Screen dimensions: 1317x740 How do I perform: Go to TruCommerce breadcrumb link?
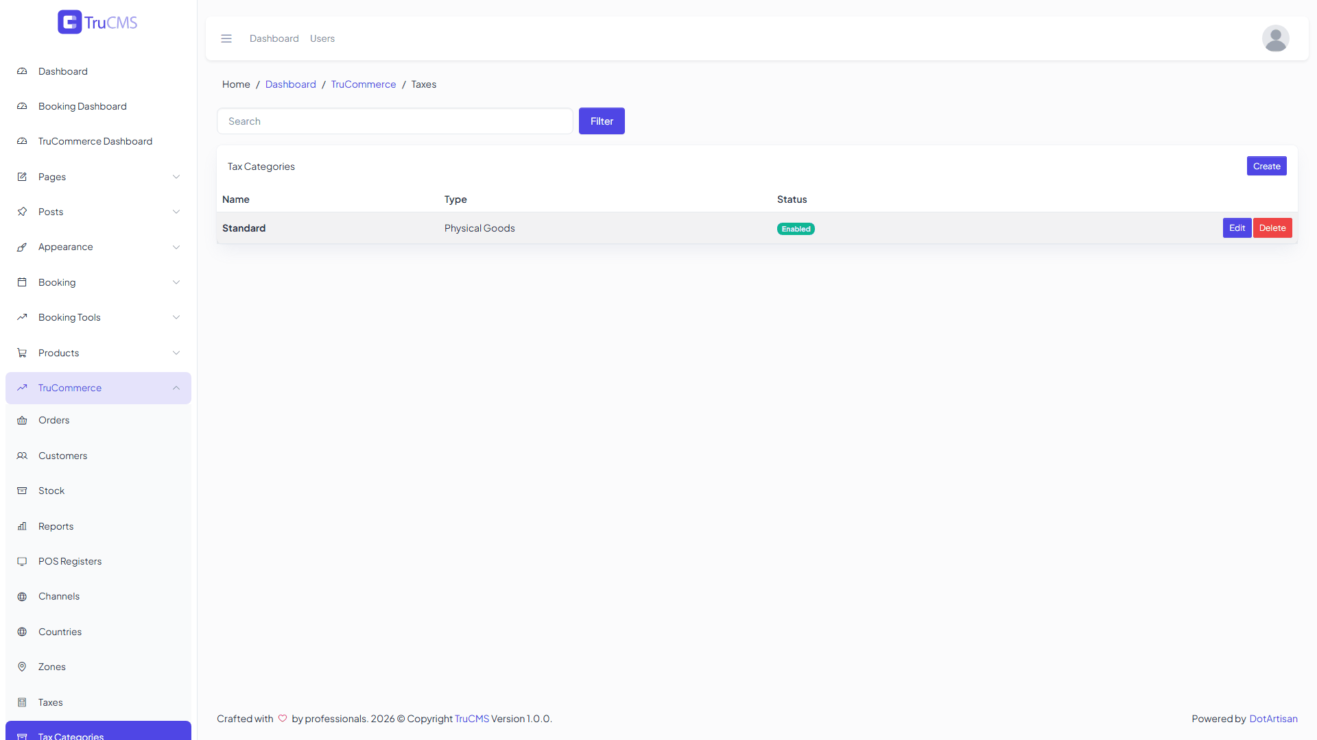click(364, 84)
